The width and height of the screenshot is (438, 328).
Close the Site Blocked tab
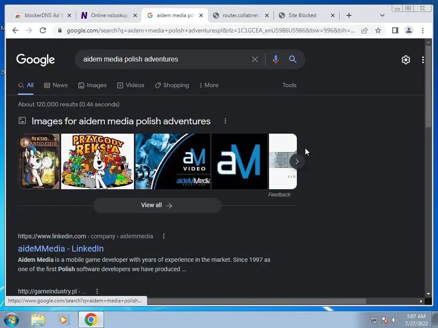click(x=333, y=15)
